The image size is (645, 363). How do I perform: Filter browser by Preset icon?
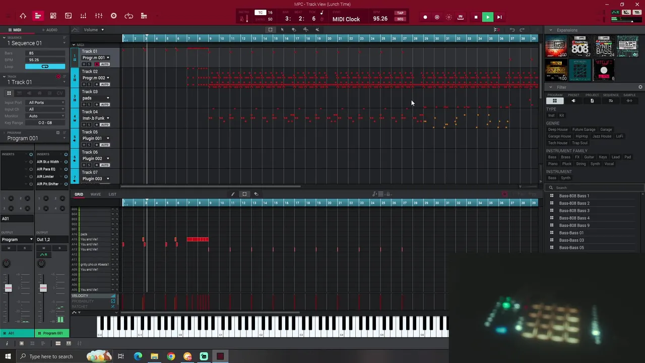(573, 101)
